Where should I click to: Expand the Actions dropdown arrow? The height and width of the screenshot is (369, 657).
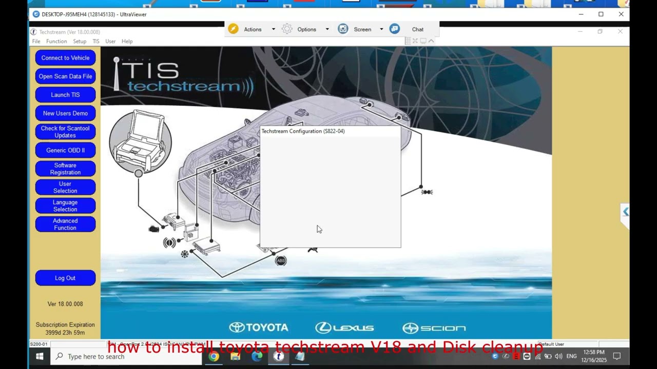pos(273,29)
